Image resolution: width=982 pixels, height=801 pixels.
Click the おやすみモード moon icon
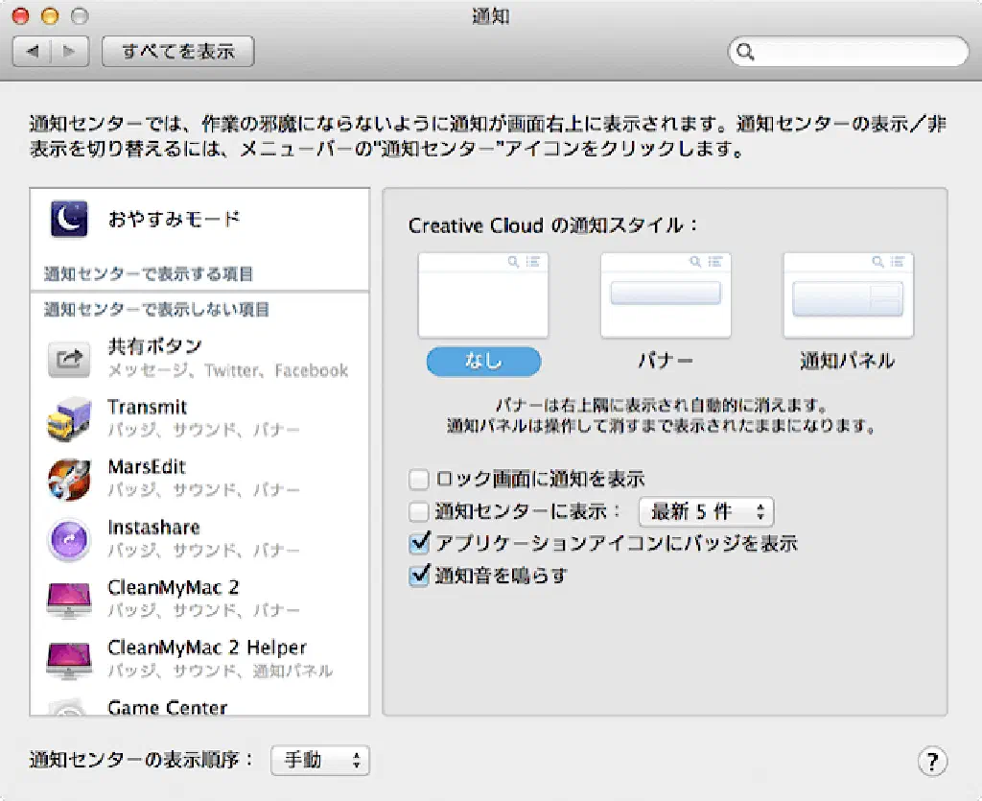click(69, 220)
